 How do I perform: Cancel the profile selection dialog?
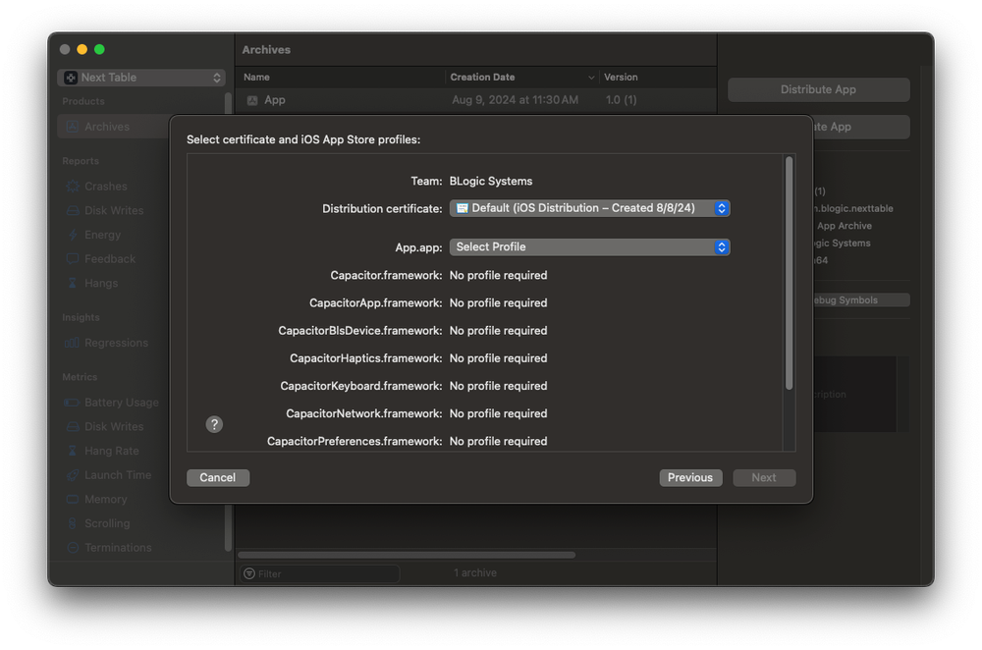point(218,477)
